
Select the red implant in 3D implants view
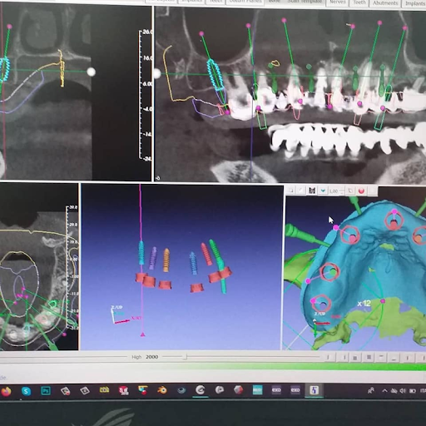tap(206, 254)
